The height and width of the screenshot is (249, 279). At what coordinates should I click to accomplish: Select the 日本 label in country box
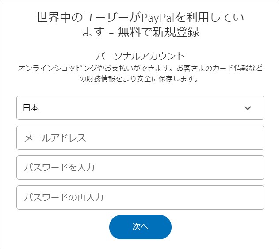pos(31,108)
